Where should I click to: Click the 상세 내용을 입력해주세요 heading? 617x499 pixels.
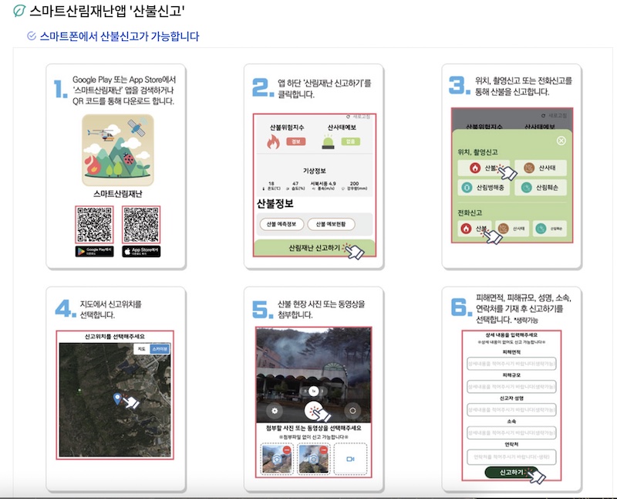pos(511,334)
